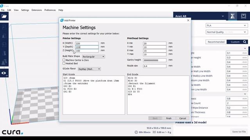Click the filament usage spool icon
The height and width of the screenshot is (140, 250).
[154, 132]
